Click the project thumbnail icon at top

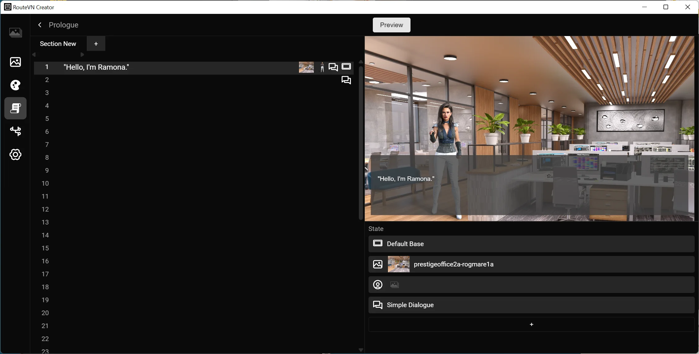click(x=15, y=32)
